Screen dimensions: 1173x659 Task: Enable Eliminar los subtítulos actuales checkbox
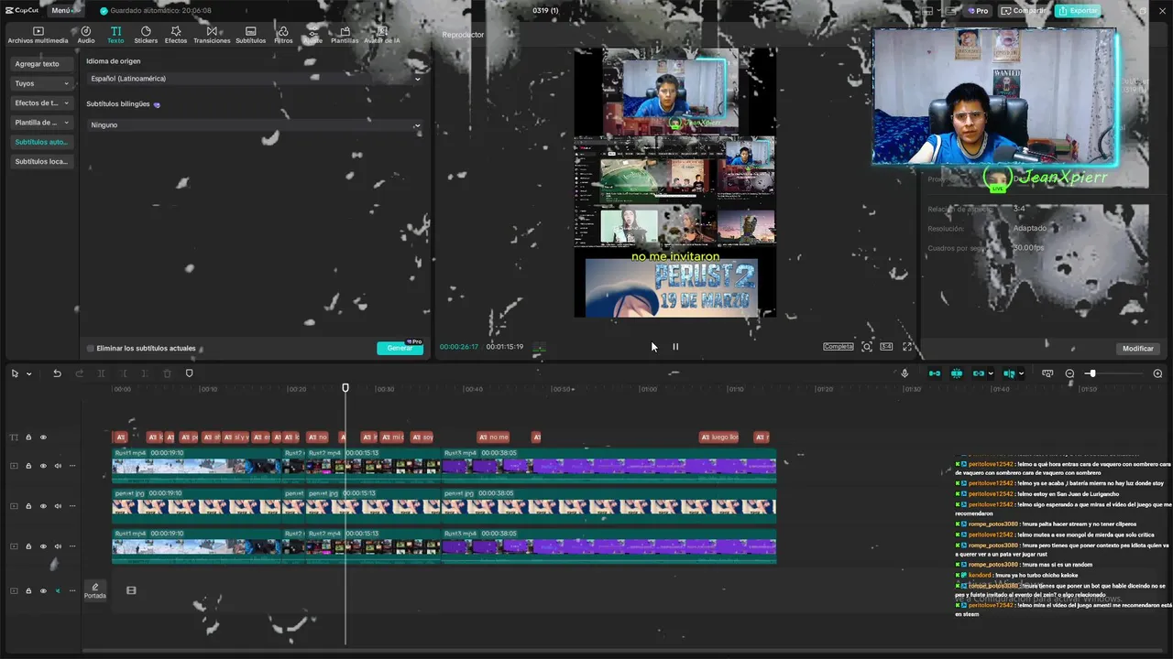(x=91, y=349)
